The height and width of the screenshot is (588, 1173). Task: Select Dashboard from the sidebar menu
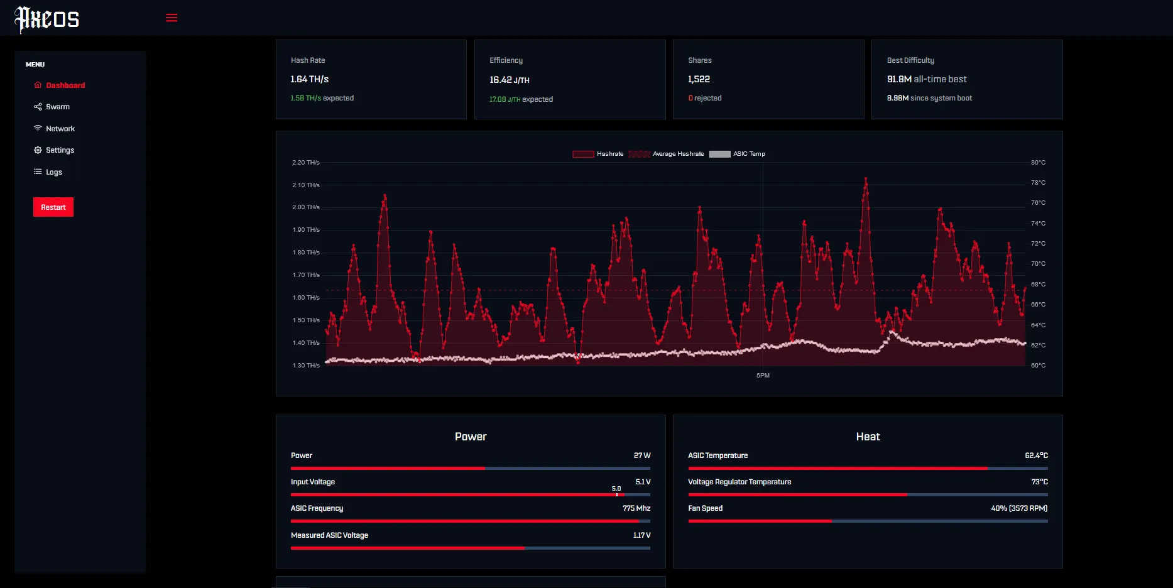pos(66,85)
